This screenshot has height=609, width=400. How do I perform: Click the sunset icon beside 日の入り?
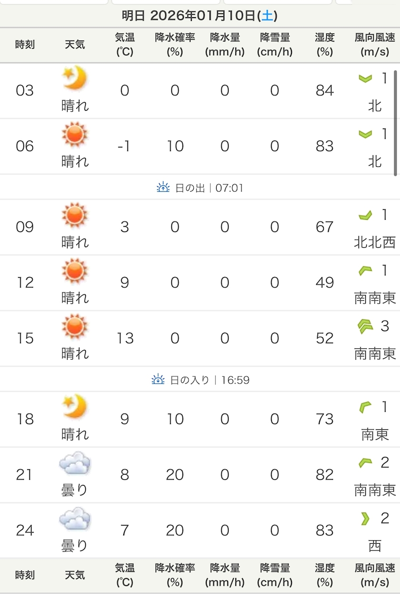click(x=158, y=380)
